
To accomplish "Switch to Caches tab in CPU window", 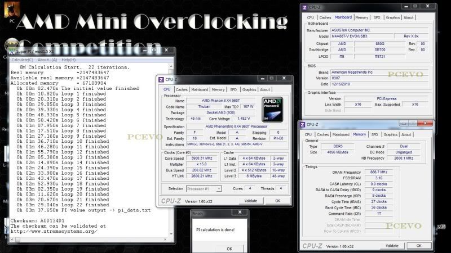I will pos(182,89).
